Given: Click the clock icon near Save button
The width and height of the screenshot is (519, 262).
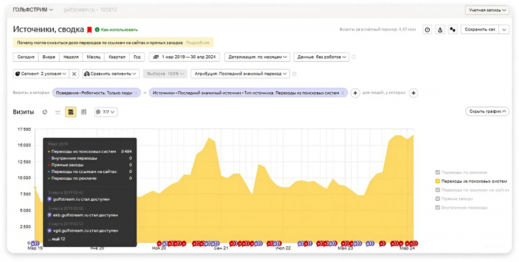Looking at the screenshot, I should pos(427,30).
